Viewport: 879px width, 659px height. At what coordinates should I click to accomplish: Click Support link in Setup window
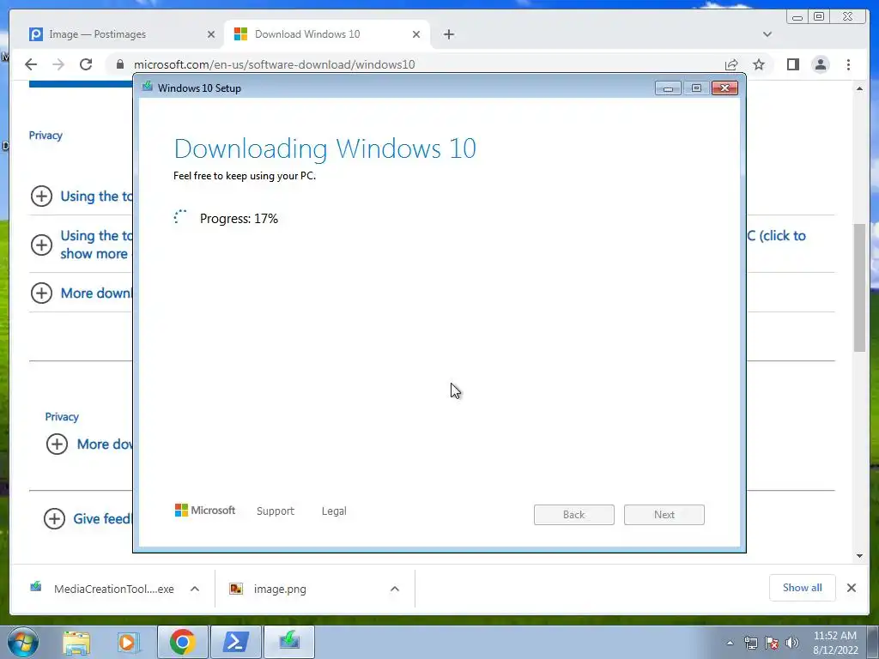(276, 511)
